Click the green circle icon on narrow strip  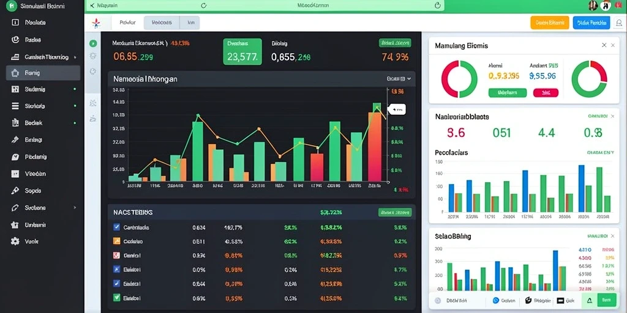click(x=93, y=43)
